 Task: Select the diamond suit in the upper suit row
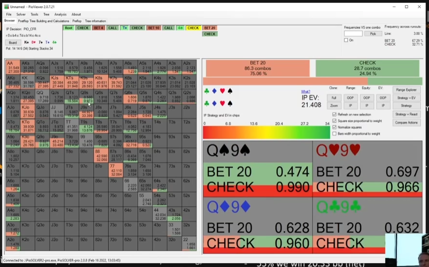[x=214, y=91]
